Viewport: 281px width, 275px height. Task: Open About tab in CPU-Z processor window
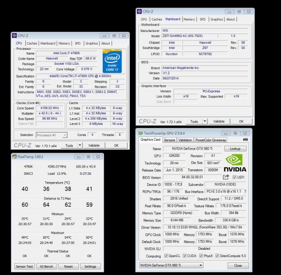(x=106, y=43)
